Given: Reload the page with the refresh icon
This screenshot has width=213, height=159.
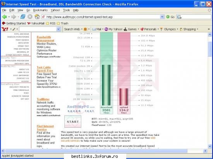Looking at the screenshot, I should tap(23, 17).
